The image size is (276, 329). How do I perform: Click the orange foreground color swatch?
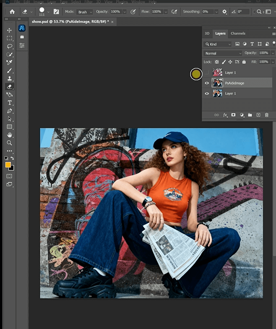point(8,165)
